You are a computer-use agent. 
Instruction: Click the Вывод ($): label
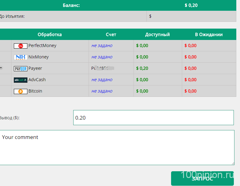pyautogui.click(x=10, y=118)
